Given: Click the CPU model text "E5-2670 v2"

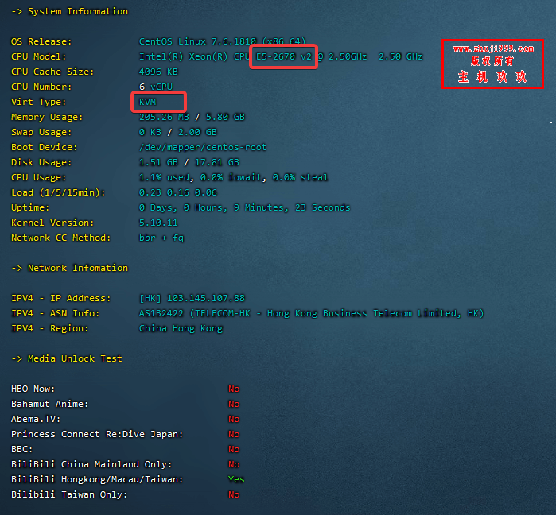Looking at the screenshot, I should click(x=284, y=56).
